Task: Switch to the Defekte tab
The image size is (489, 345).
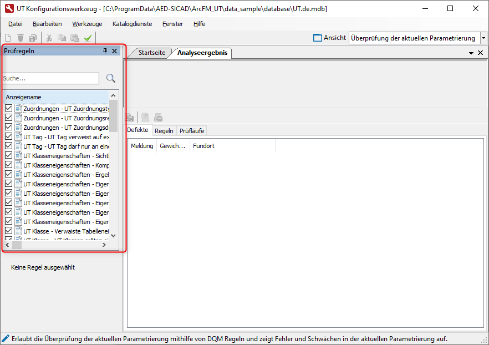Action: coord(137,130)
